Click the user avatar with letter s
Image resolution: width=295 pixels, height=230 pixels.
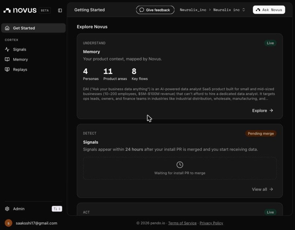8,223
